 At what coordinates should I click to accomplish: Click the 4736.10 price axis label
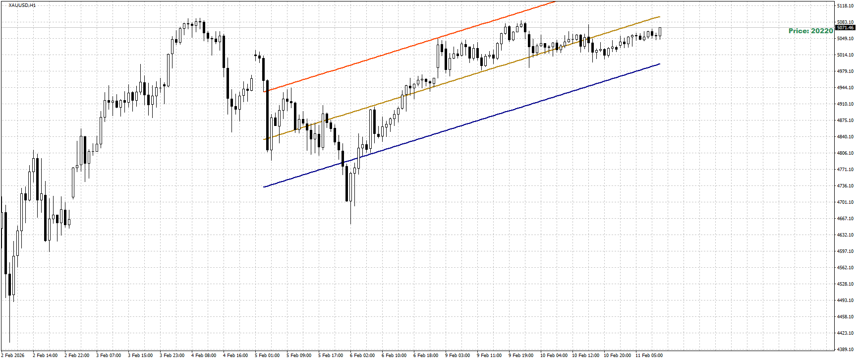[x=845, y=186]
